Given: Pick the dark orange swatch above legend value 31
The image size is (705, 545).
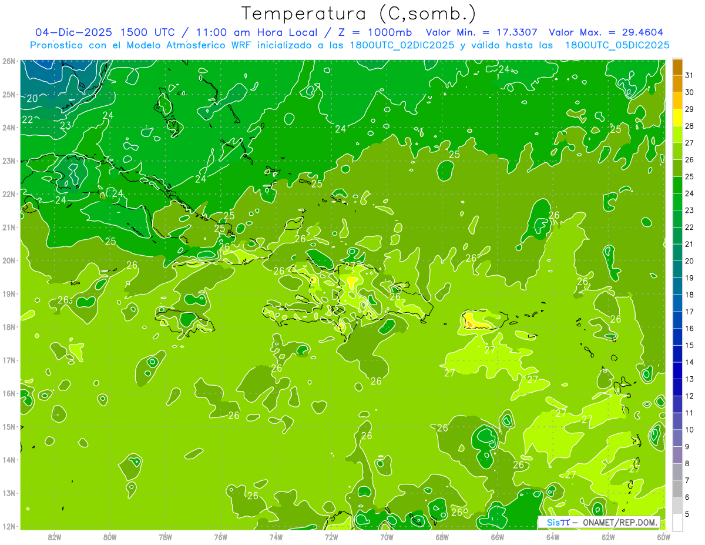Looking at the screenshot, I should [x=677, y=67].
